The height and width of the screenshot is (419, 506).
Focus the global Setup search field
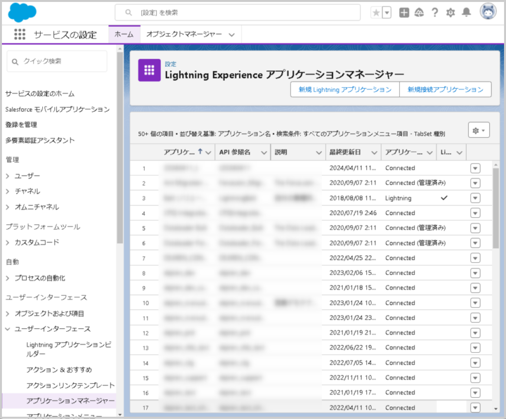[238, 13]
